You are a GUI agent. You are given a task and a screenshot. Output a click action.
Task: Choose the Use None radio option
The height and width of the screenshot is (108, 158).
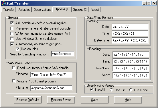pos(131,90)
